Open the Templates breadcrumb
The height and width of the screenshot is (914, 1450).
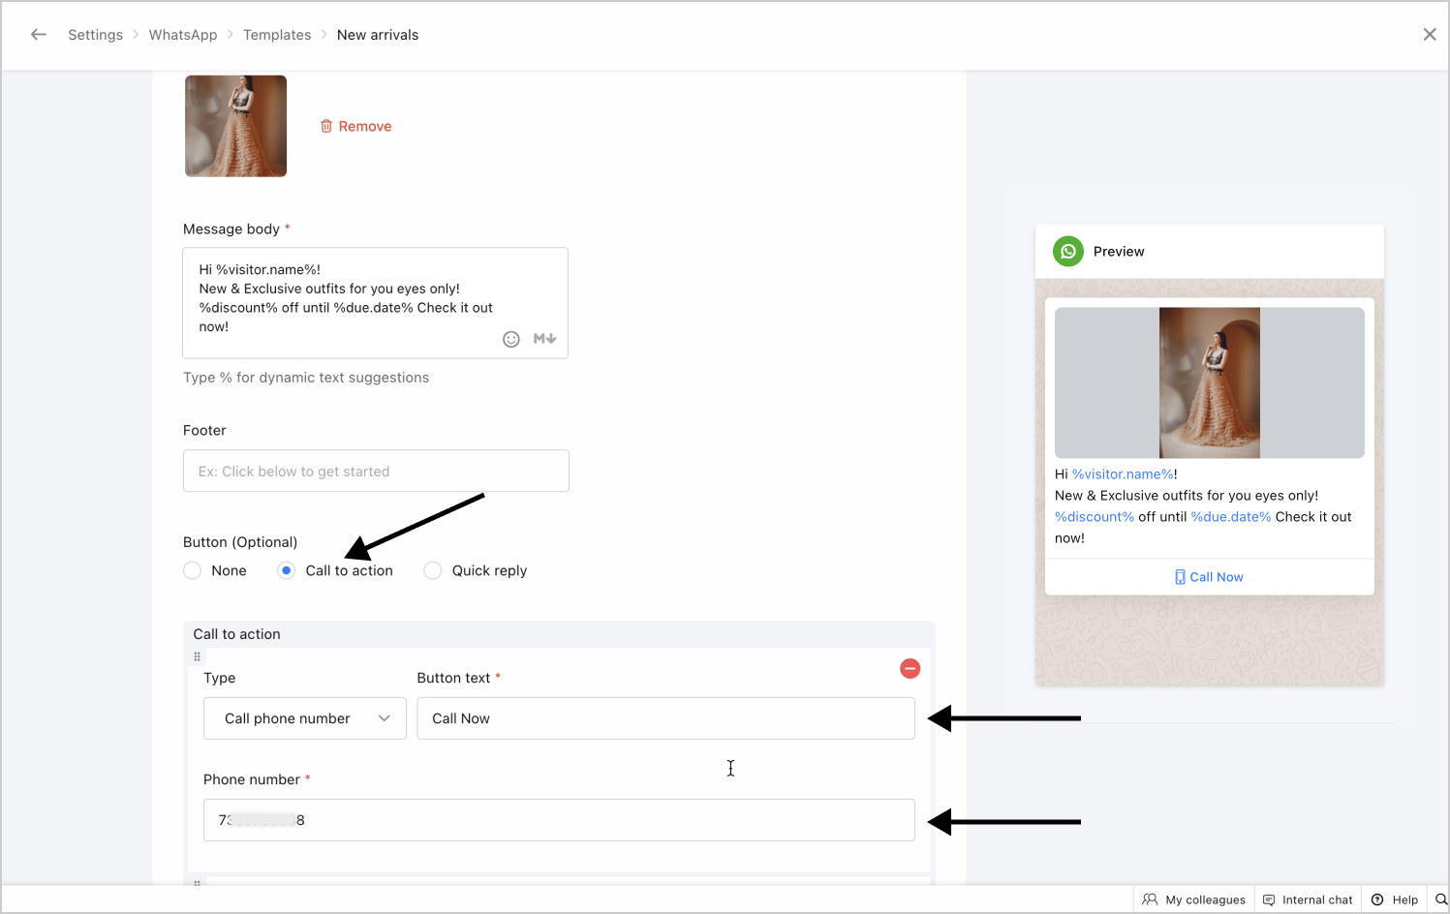[x=277, y=35]
